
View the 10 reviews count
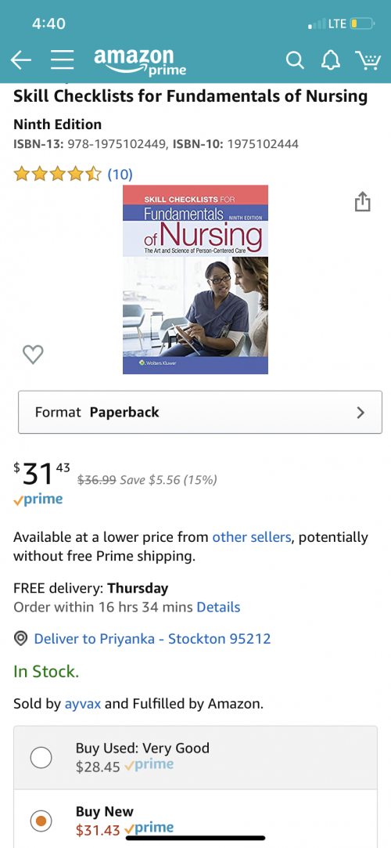point(120,174)
